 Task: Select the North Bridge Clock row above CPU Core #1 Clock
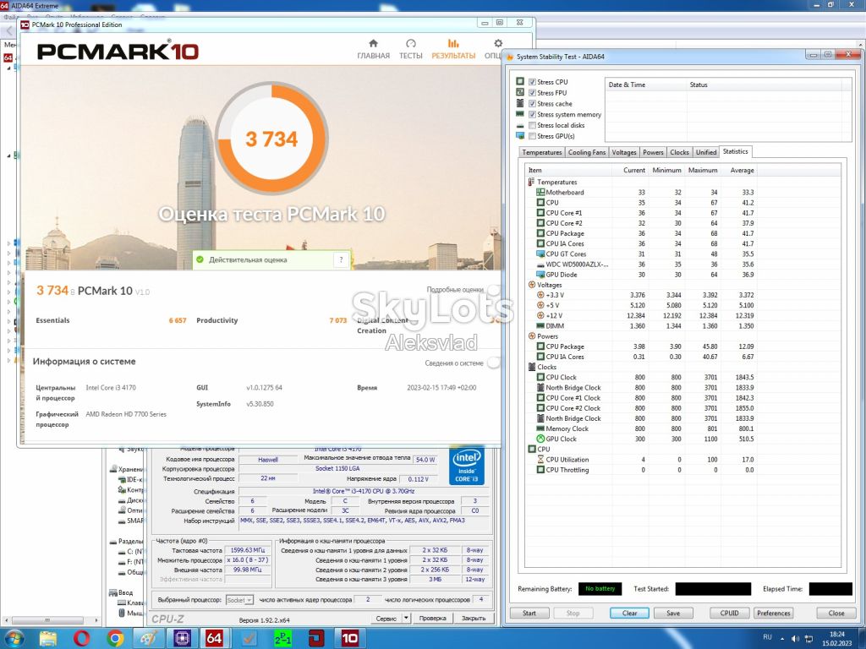click(641, 387)
